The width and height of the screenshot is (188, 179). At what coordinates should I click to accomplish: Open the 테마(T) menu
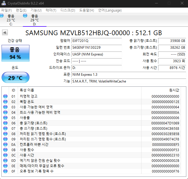(51, 10)
